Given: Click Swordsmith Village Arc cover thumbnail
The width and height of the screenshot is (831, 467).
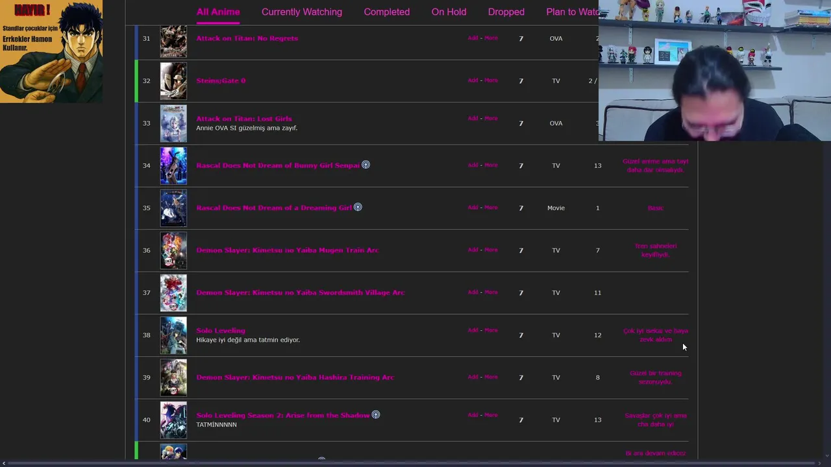Looking at the screenshot, I should coord(173,293).
